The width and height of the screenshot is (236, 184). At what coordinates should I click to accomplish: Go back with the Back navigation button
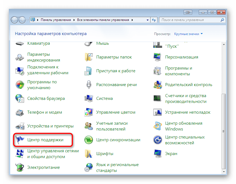[15, 20]
